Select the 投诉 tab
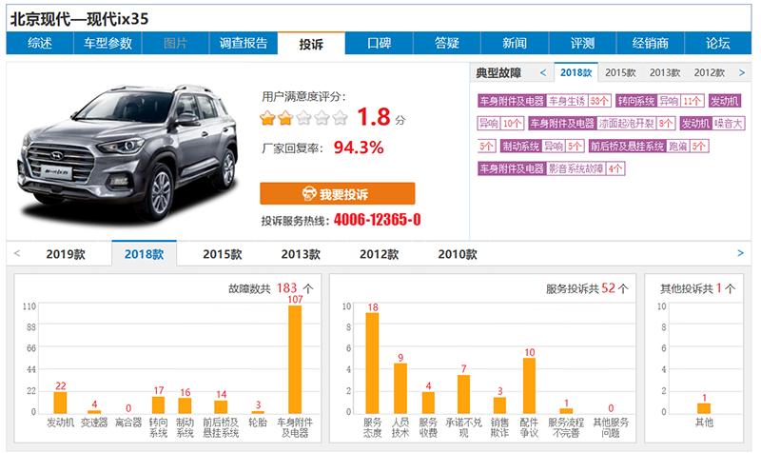This screenshot has height=453, width=761. [311, 44]
